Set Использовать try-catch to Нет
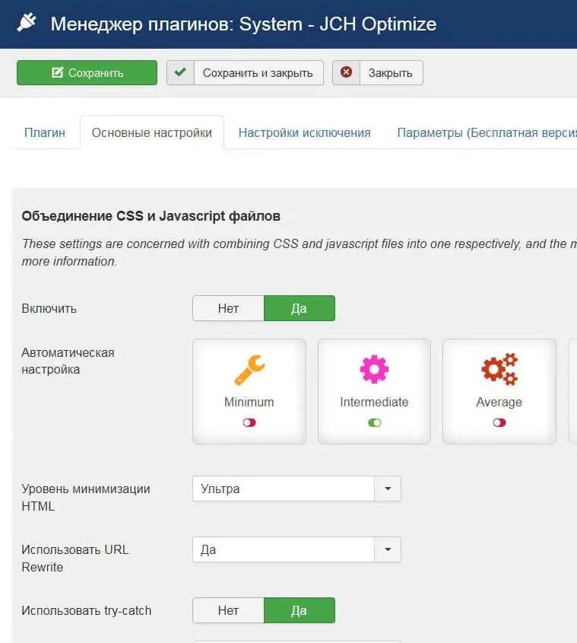The height and width of the screenshot is (643, 577). pyautogui.click(x=228, y=610)
